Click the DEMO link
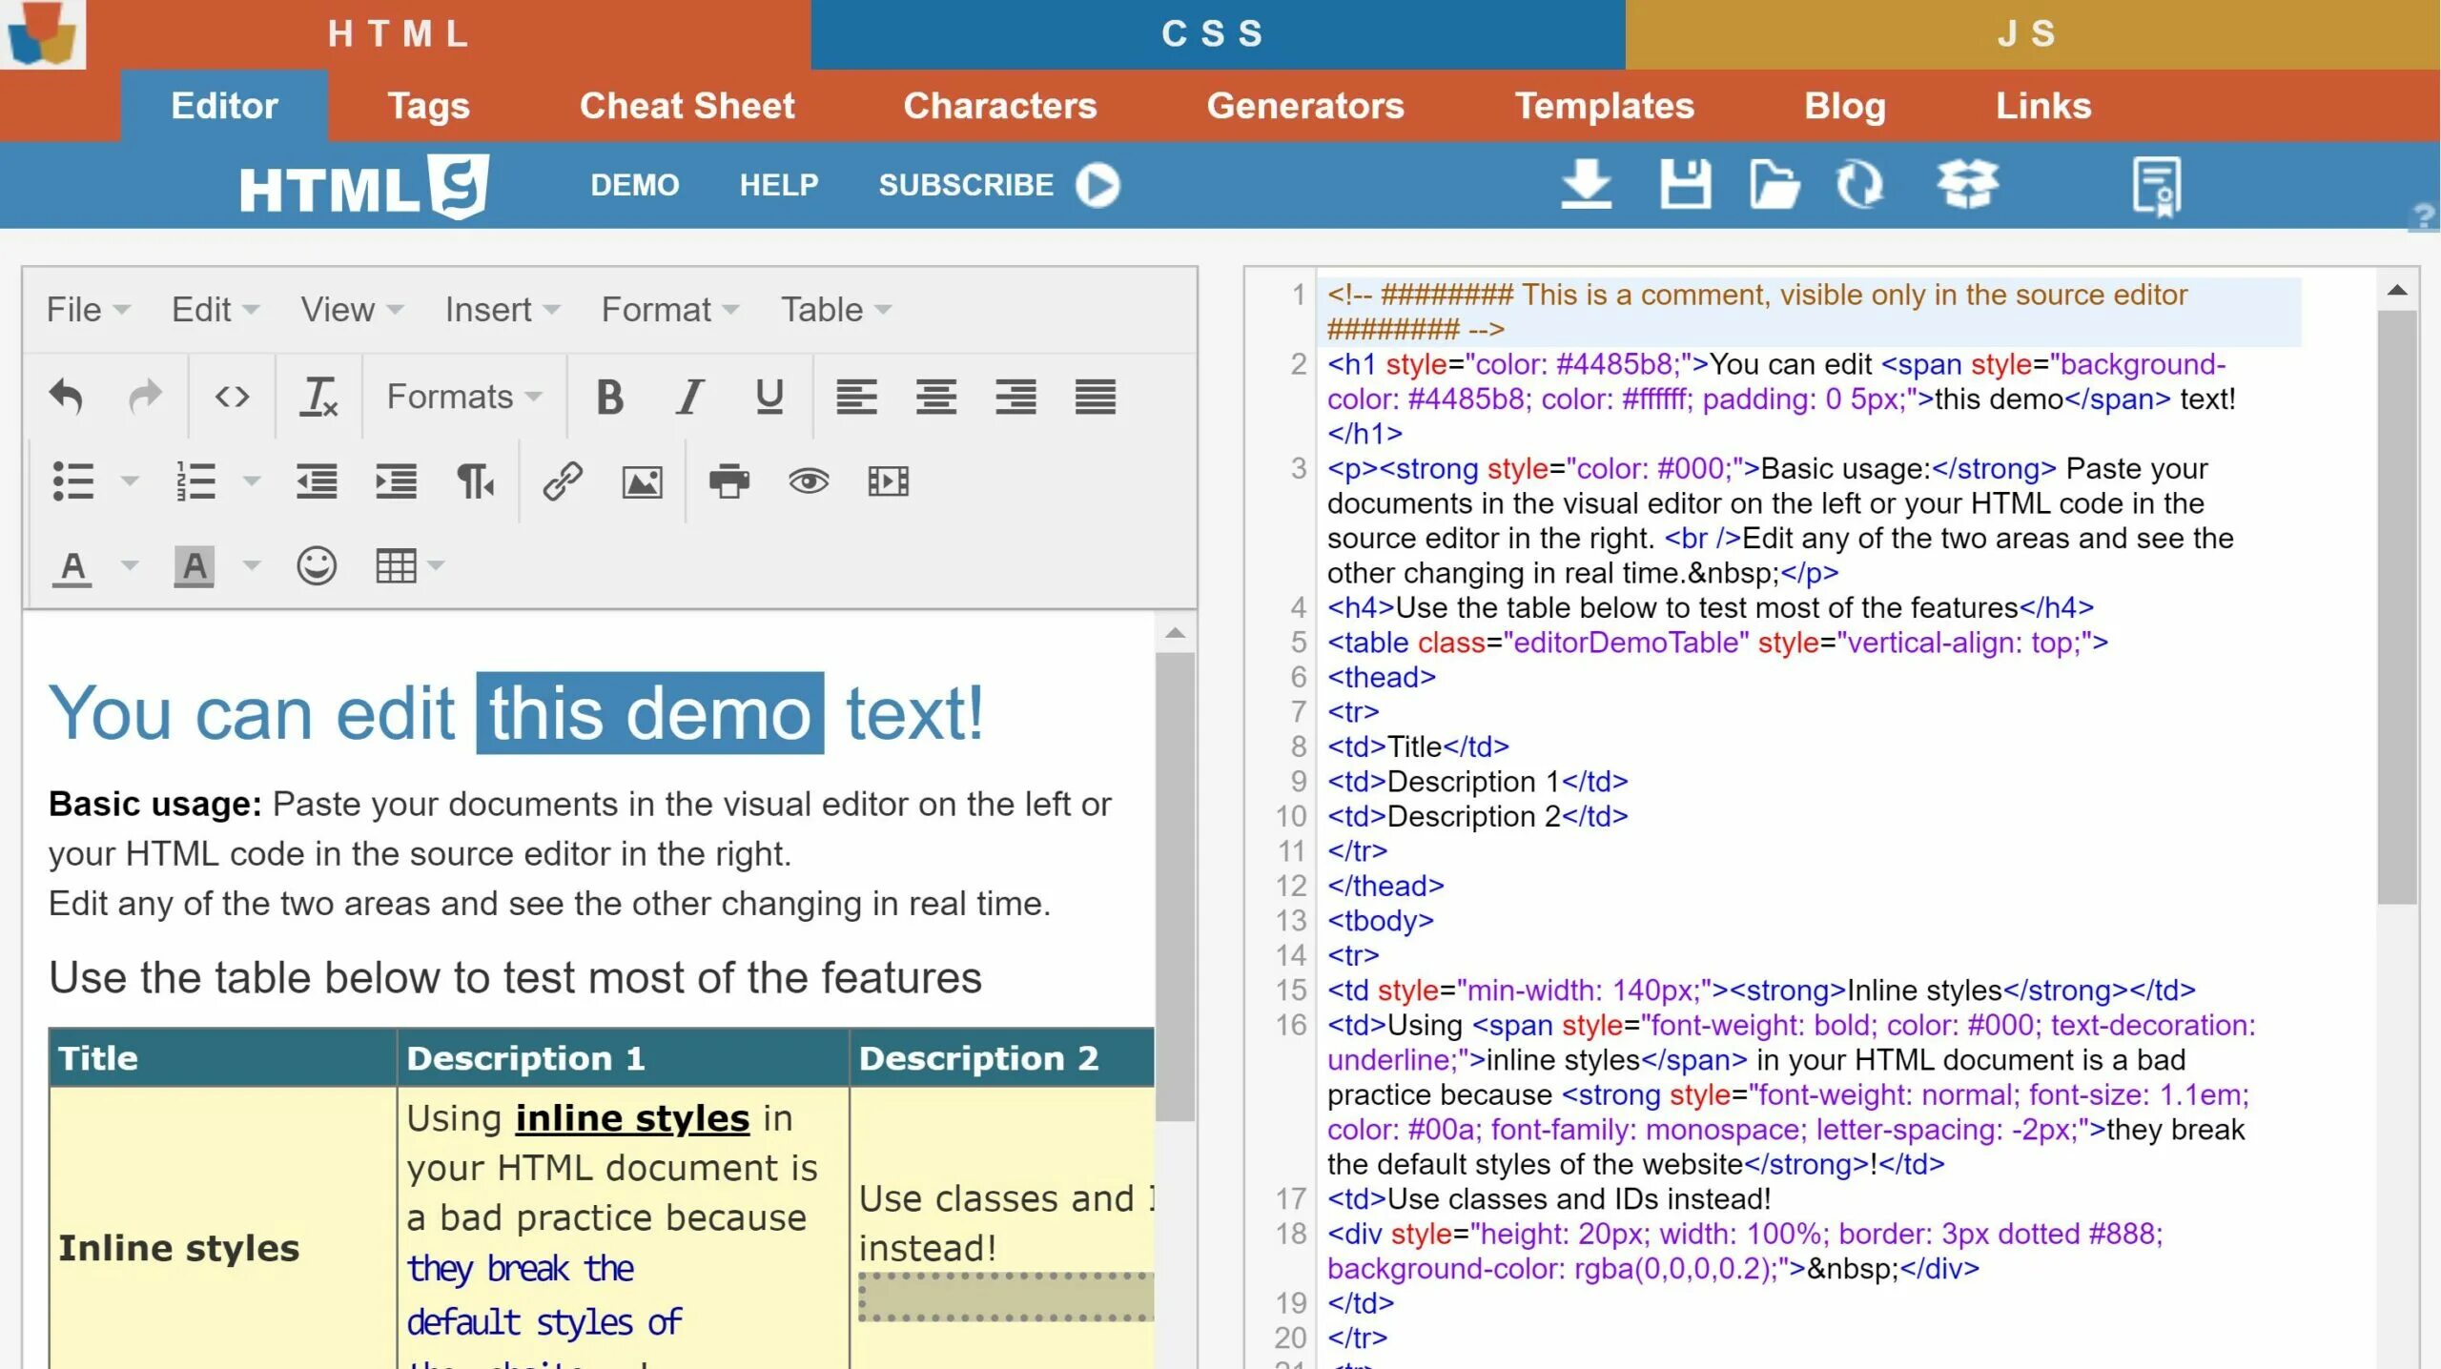 (634, 185)
